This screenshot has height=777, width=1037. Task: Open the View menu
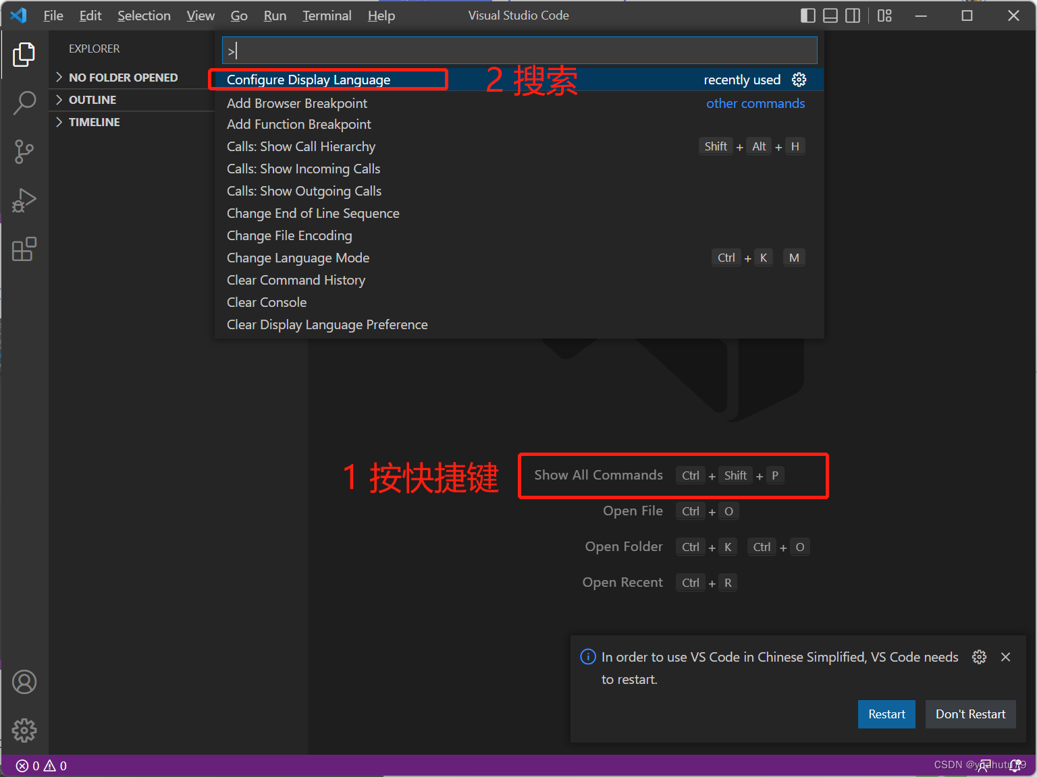click(x=201, y=16)
